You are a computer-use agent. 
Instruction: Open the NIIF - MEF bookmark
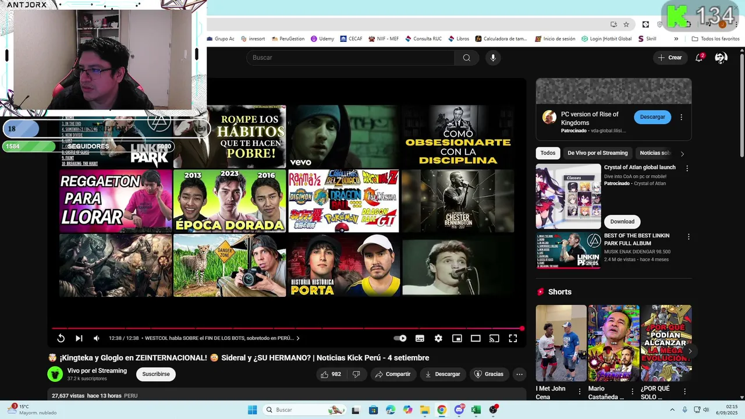pyautogui.click(x=384, y=39)
